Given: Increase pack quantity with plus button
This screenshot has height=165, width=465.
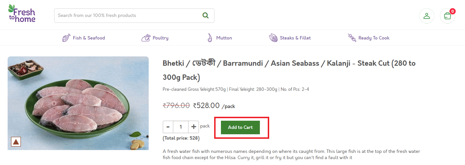Looking at the screenshot, I should coord(194,127).
